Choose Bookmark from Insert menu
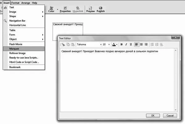The width and height of the screenshot is (185, 124). (24, 67)
